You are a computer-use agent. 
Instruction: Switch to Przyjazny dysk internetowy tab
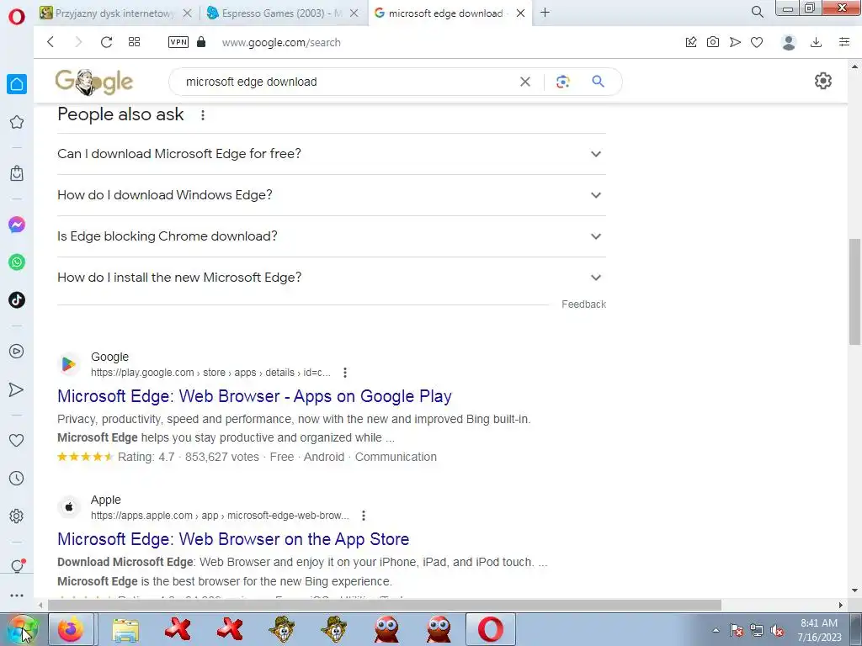(x=114, y=13)
